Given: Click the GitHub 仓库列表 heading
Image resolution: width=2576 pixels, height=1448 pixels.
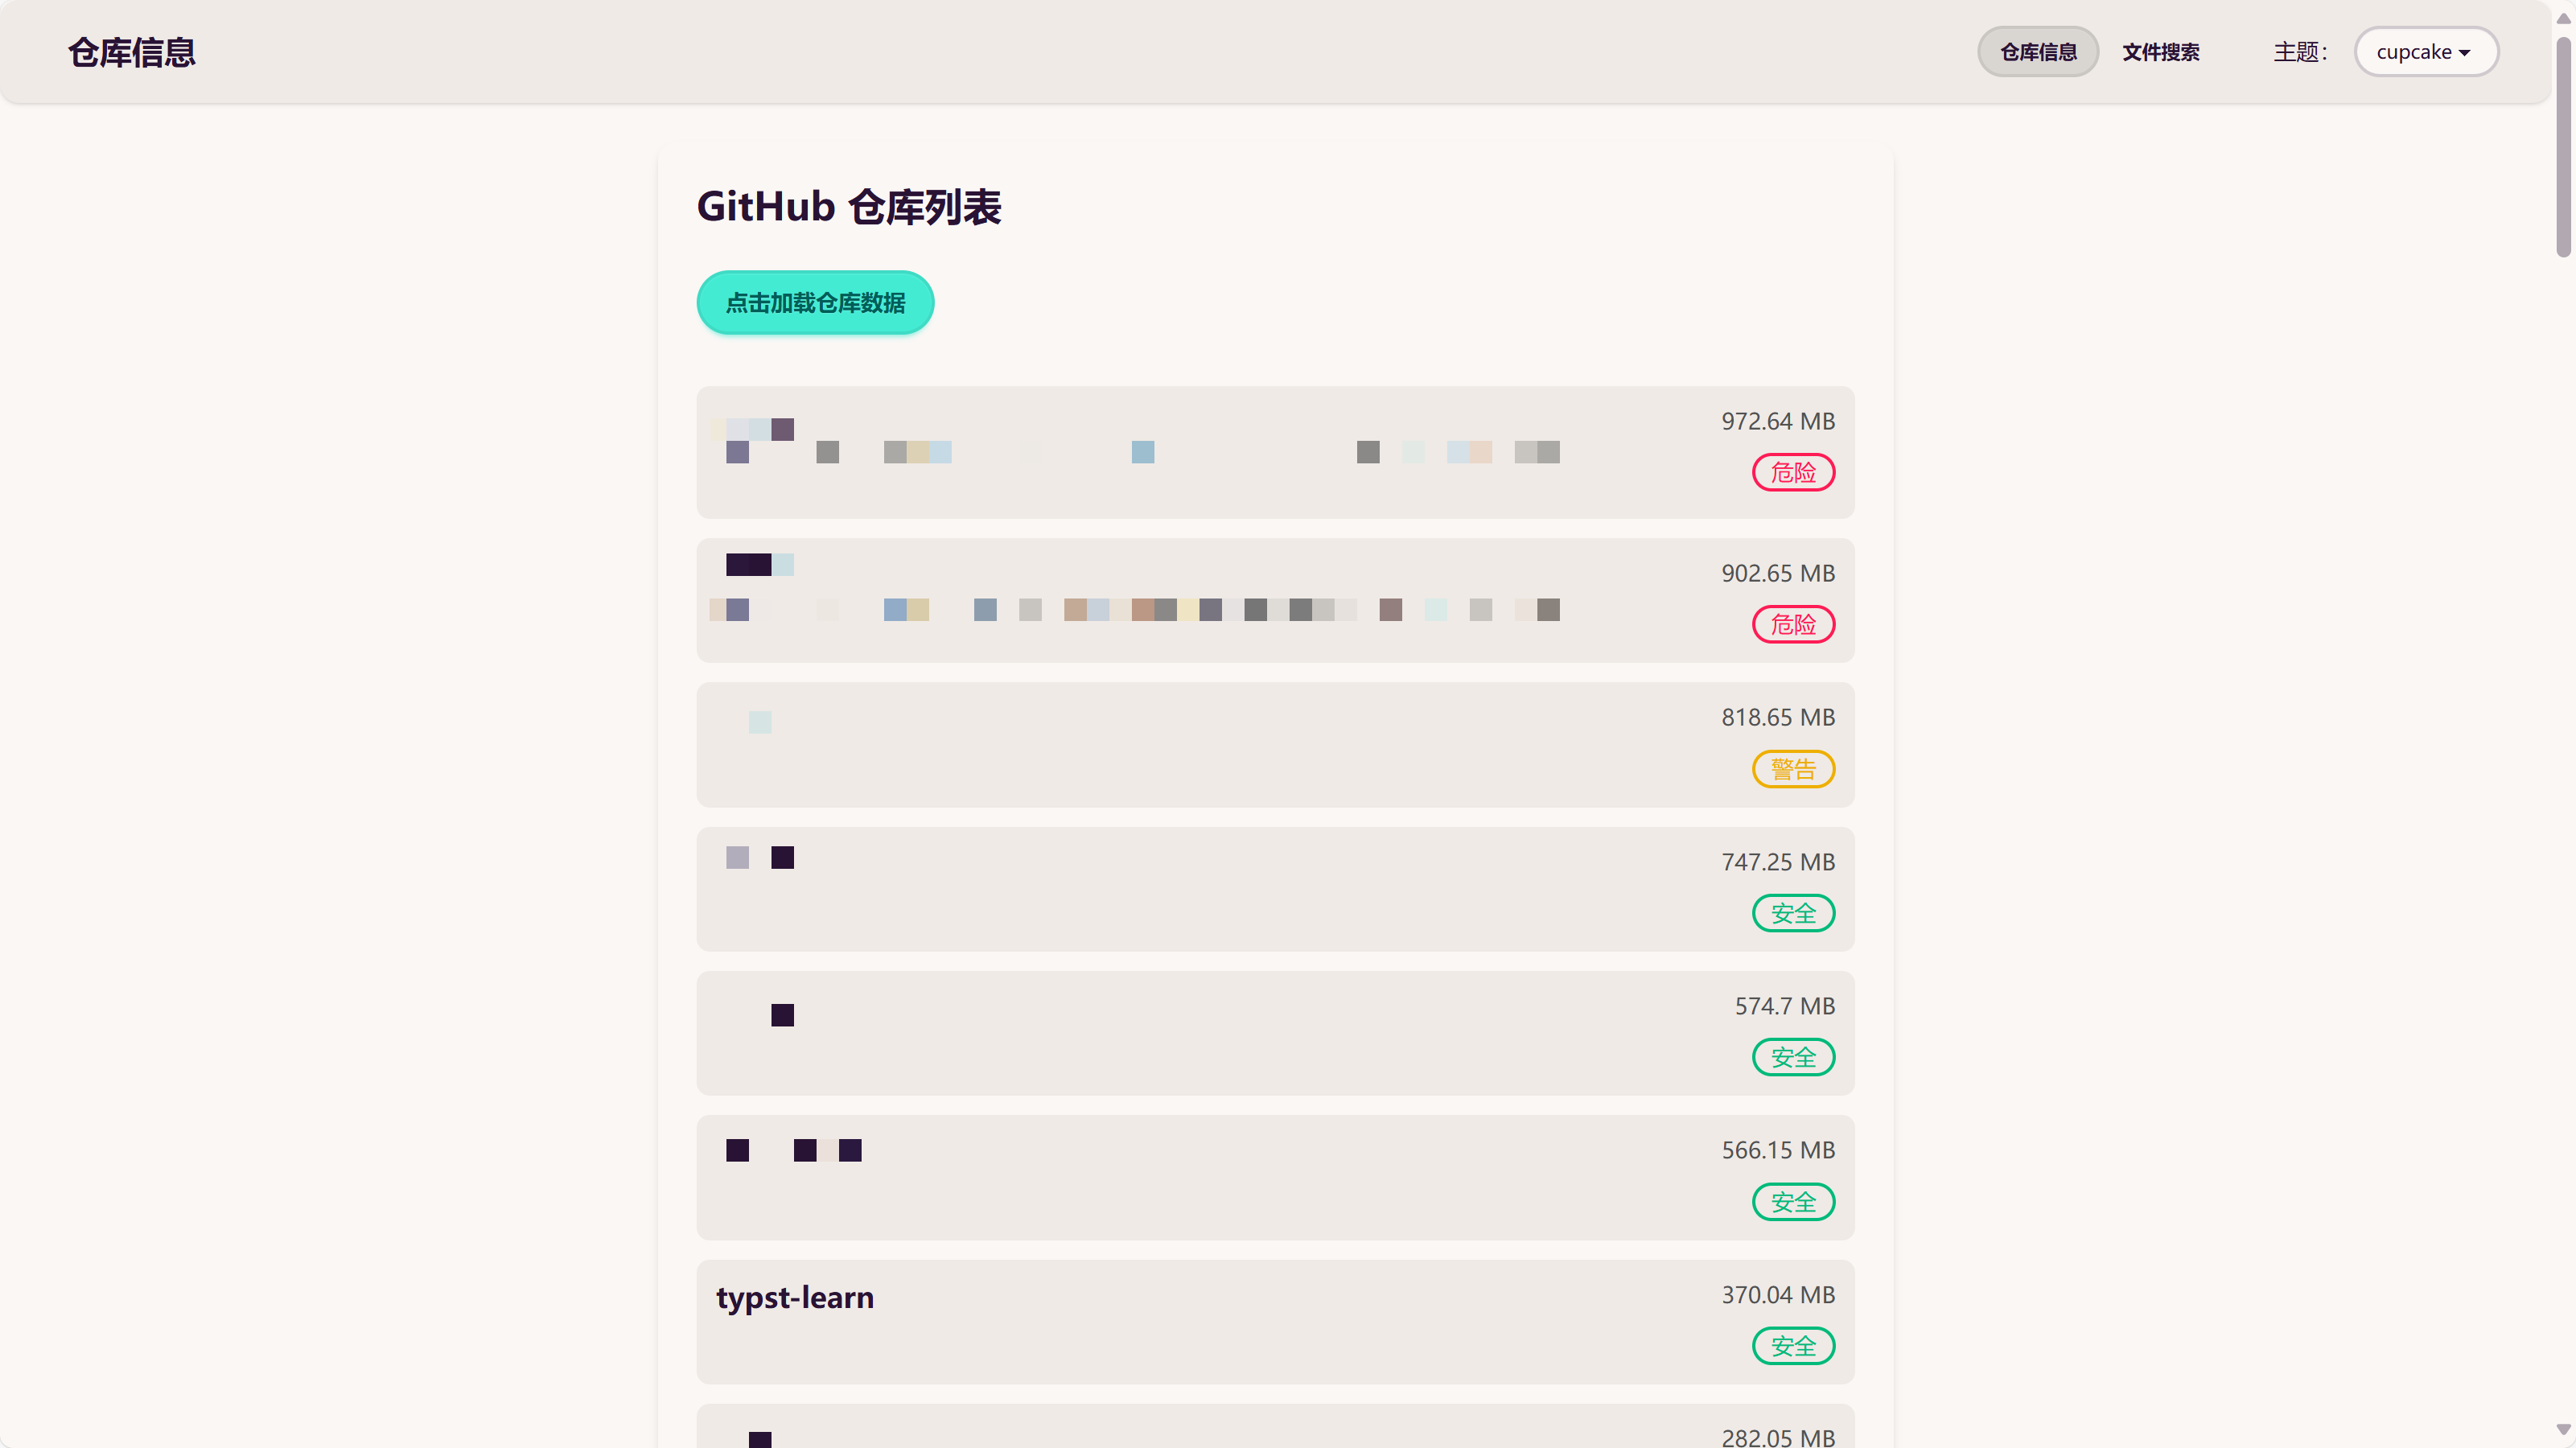Looking at the screenshot, I should coord(849,207).
